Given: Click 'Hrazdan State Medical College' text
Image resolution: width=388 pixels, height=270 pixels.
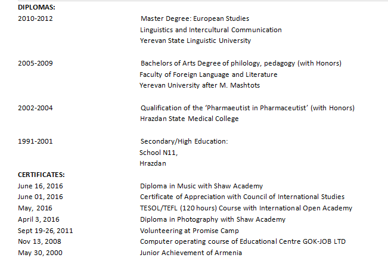Looking at the screenshot, I should point(189,119).
